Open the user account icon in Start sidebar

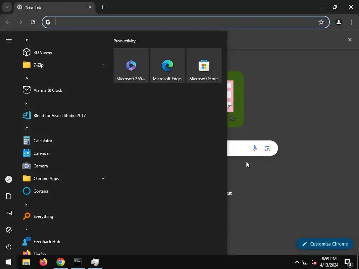coord(9,179)
